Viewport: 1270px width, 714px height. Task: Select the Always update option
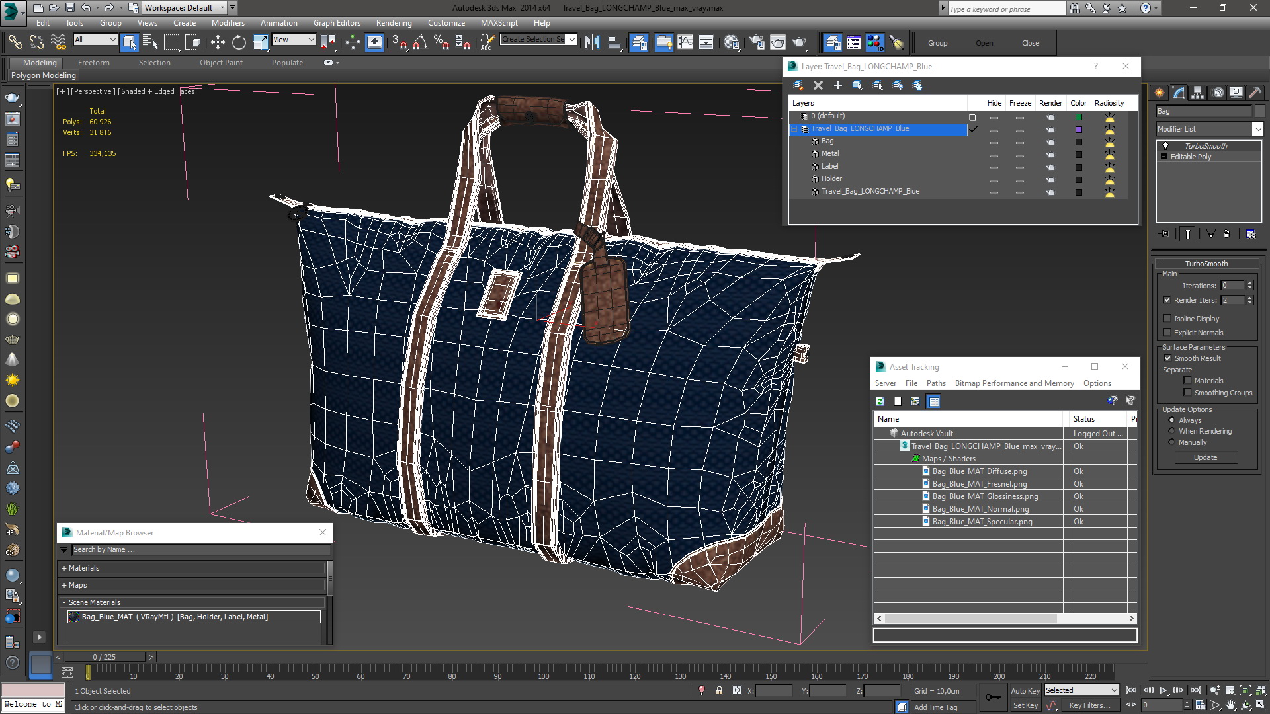click(x=1172, y=420)
